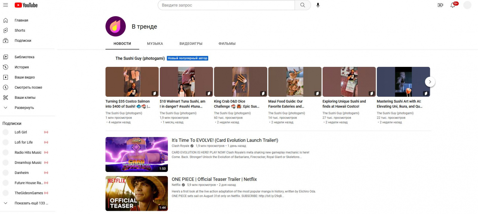
Task: Open The Sushi Guy (photogami) section heading
Action: (140, 58)
